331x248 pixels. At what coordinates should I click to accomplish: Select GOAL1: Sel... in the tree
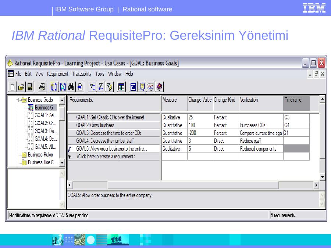click(43, 115)
